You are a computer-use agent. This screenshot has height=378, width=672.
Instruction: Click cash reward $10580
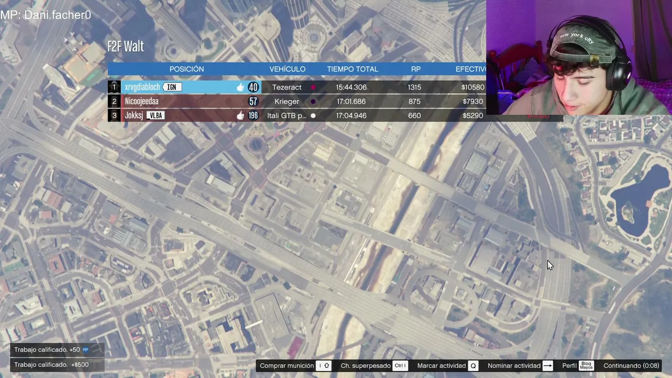click(x=472, y=87)
